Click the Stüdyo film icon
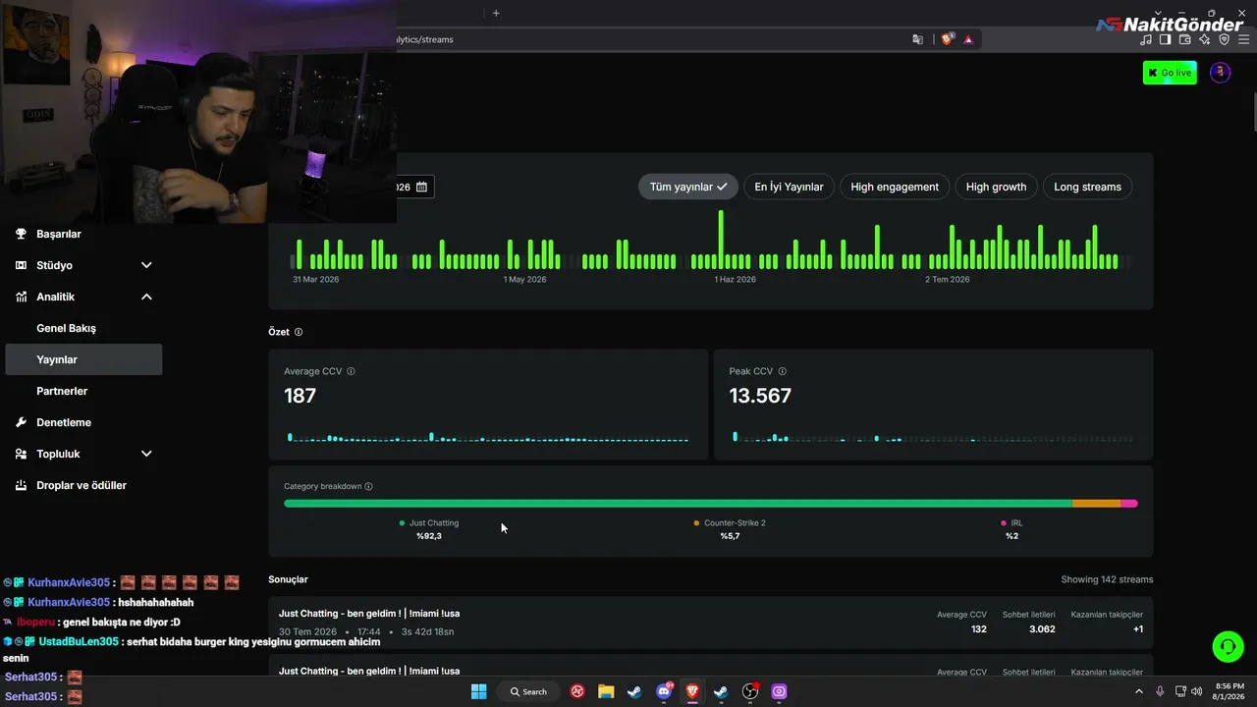 tap(21, 265)
